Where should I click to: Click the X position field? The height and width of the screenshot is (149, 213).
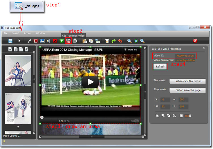[165, 100]
